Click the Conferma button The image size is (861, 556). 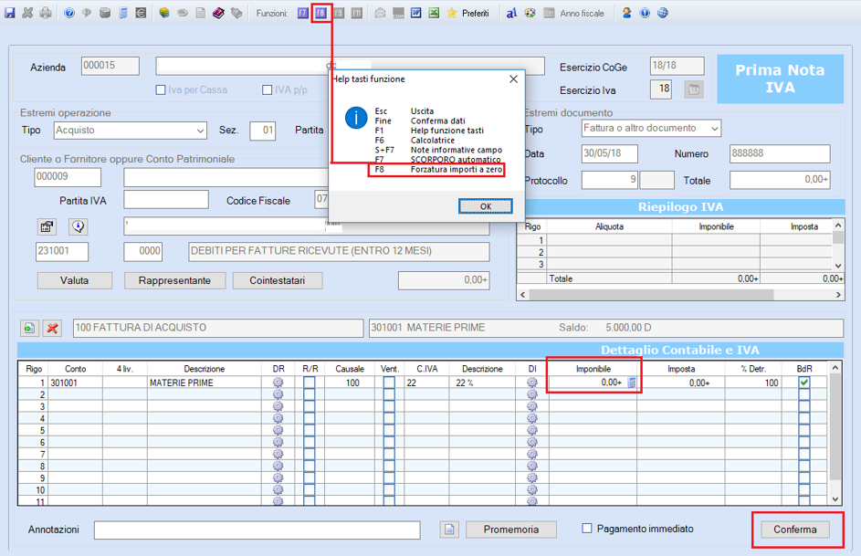tap(795, 530)
